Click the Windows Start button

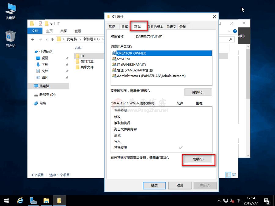6,201
